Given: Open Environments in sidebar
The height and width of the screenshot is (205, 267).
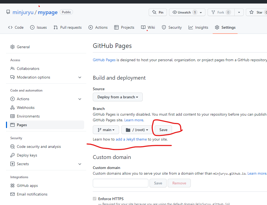Looking at the screenshot, I should [46, 116].
